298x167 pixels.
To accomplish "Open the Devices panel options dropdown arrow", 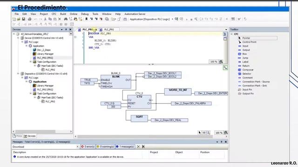I will [x=61, y=30].
